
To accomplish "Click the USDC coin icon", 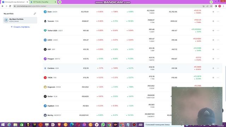I will pyautogui.click(x=45, y=40).
